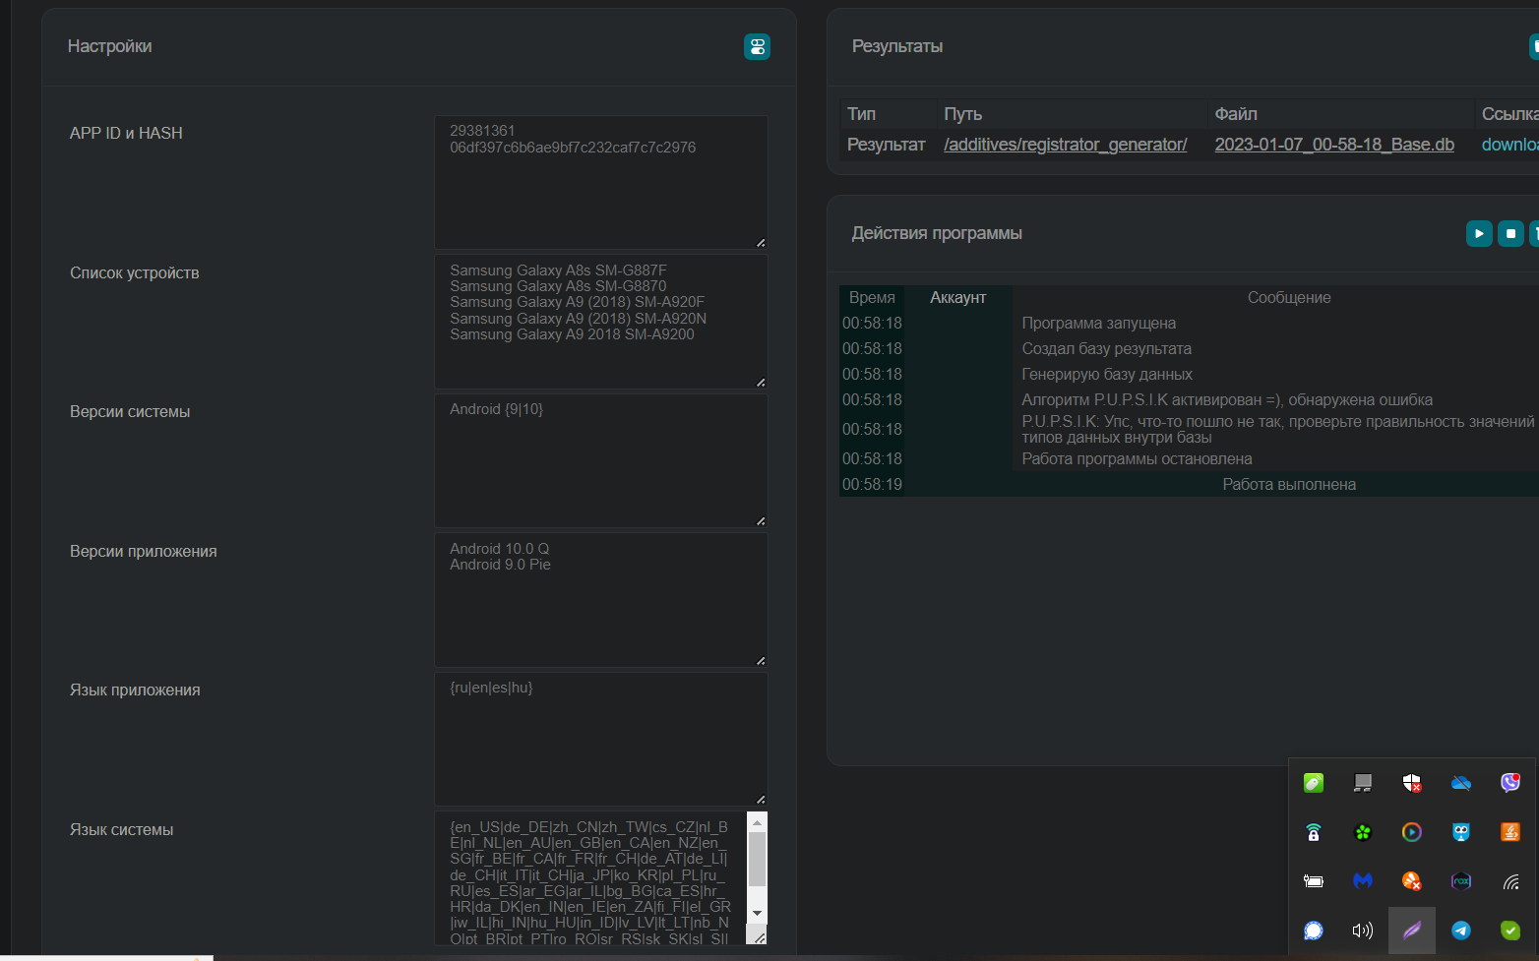Open the Nox emulator tray icon
1539x961 pixels.
click(x=1461, y=881)
